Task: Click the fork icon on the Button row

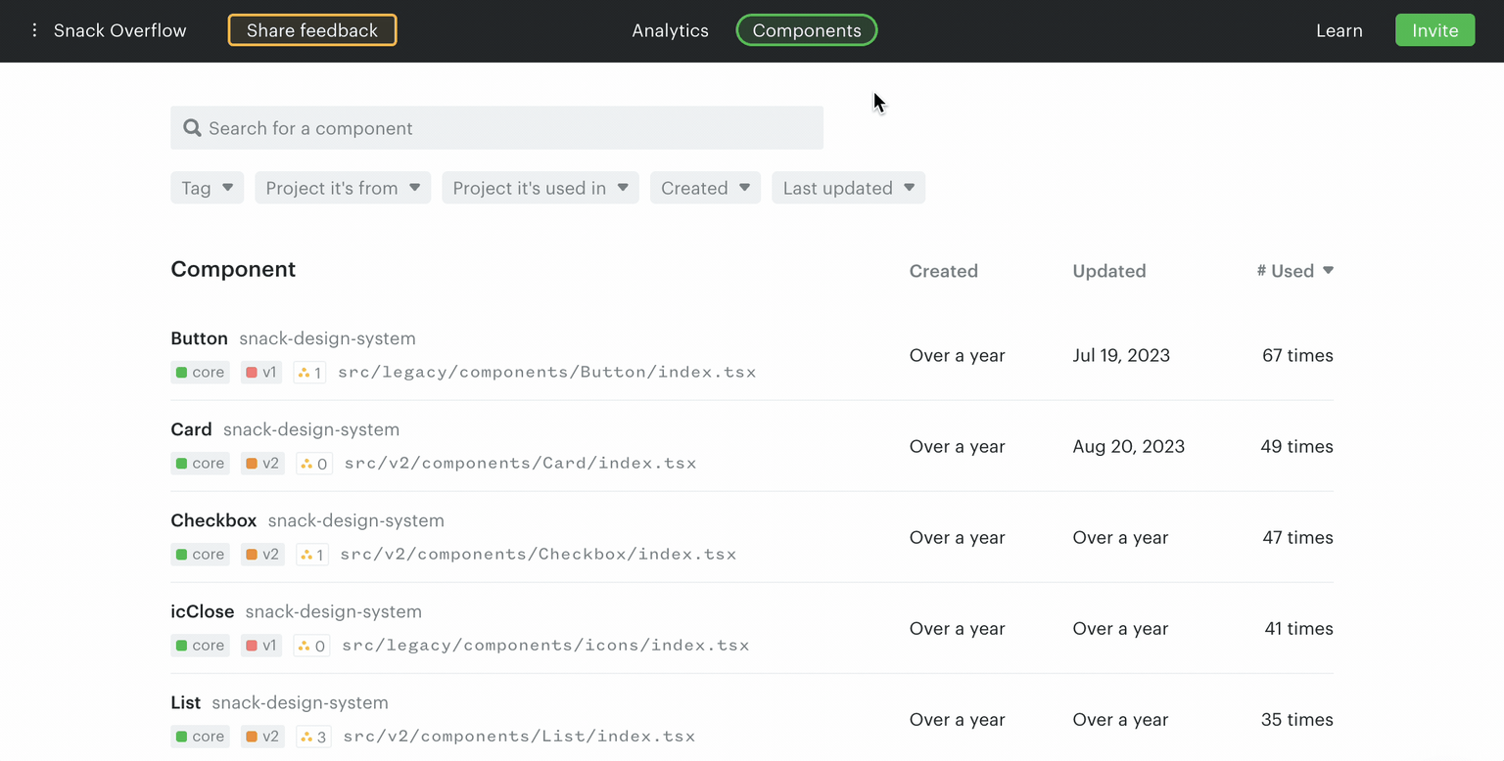Action: pos(304,372)
